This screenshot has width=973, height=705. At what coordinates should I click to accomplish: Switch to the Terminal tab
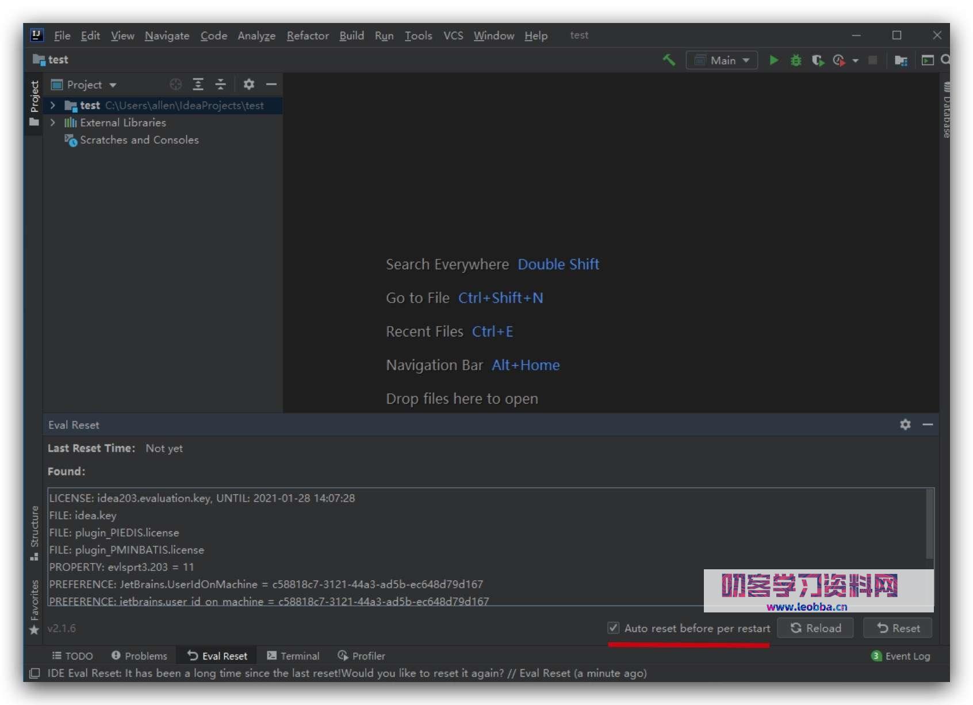pyautogui.click(x=293, y=656)
